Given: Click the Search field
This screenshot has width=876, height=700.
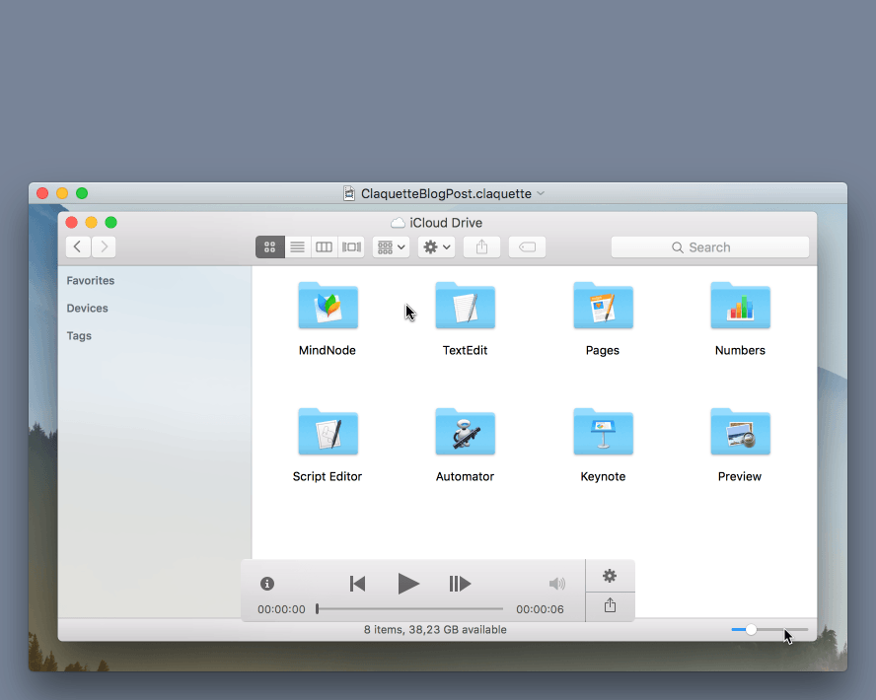Looking at the screenshot, I should tap(709, 246).
